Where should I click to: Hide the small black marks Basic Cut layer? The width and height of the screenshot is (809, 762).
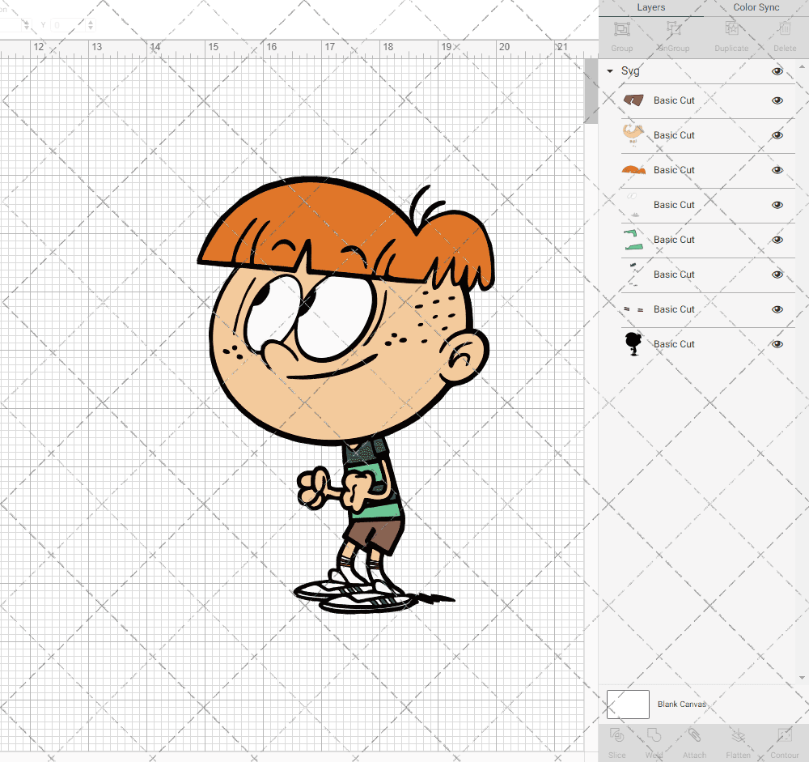(777, 309)
